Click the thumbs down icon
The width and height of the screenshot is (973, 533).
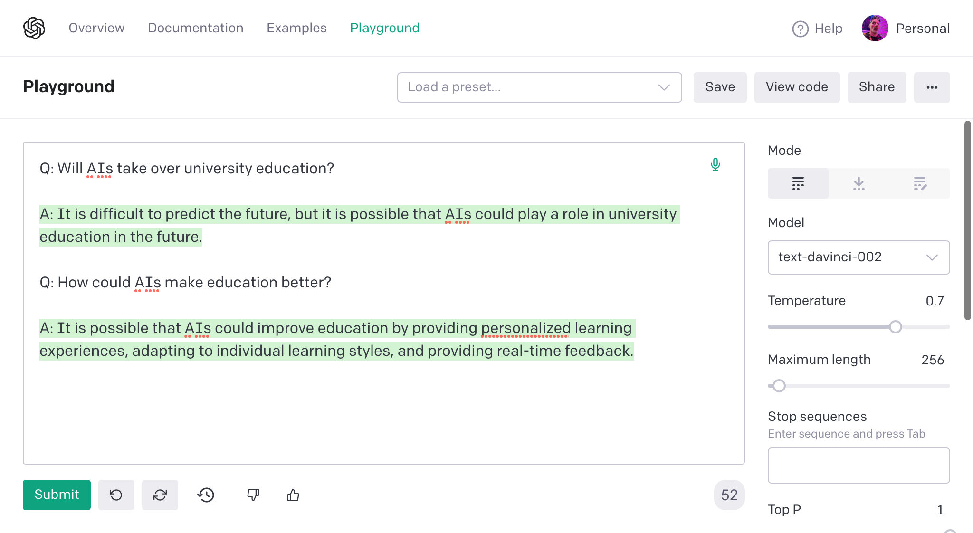[253, 495]
